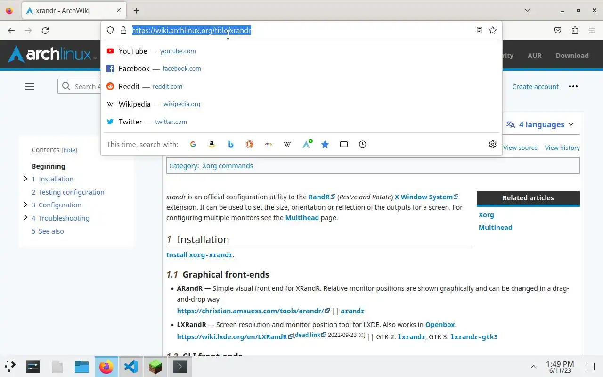The image size is (603, 377).
Task: Reload the current page
Action: point(45,30)
